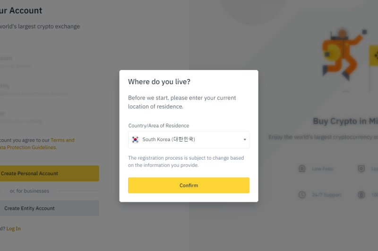This screenshot has width=378, height=251.
Task: Click Create Personal Account button
Action: click(47, 173)
